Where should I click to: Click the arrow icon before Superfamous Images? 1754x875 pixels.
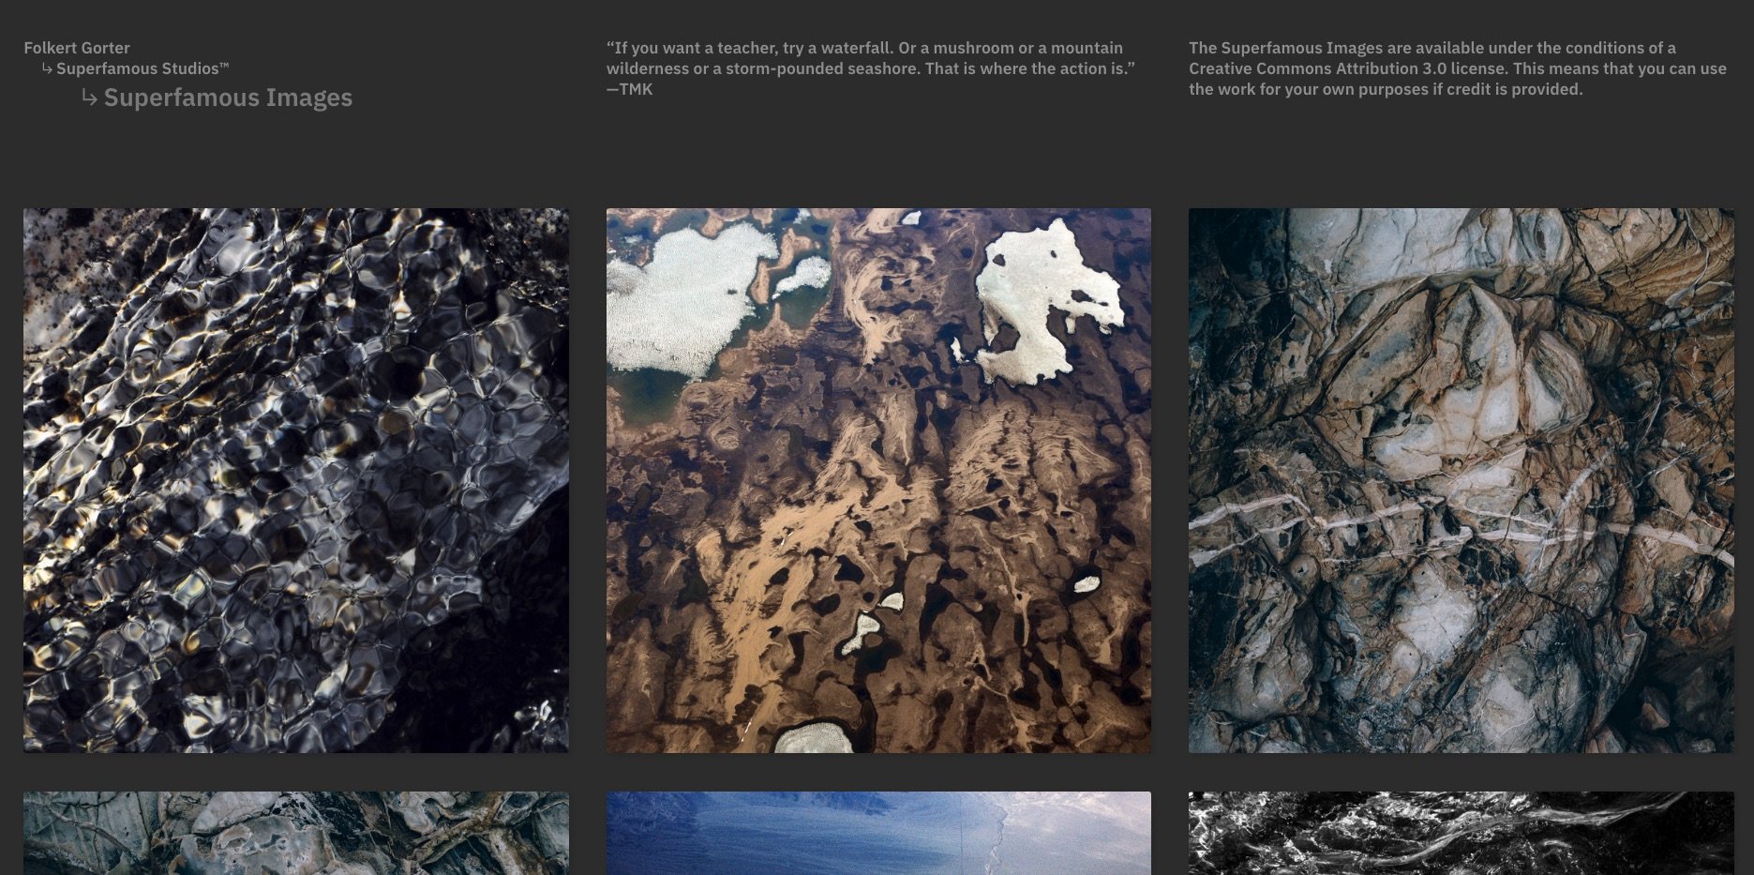[89, 97]
